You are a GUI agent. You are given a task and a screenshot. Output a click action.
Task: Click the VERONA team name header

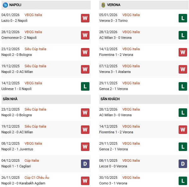pyautogui.click(x=113, y=5)
